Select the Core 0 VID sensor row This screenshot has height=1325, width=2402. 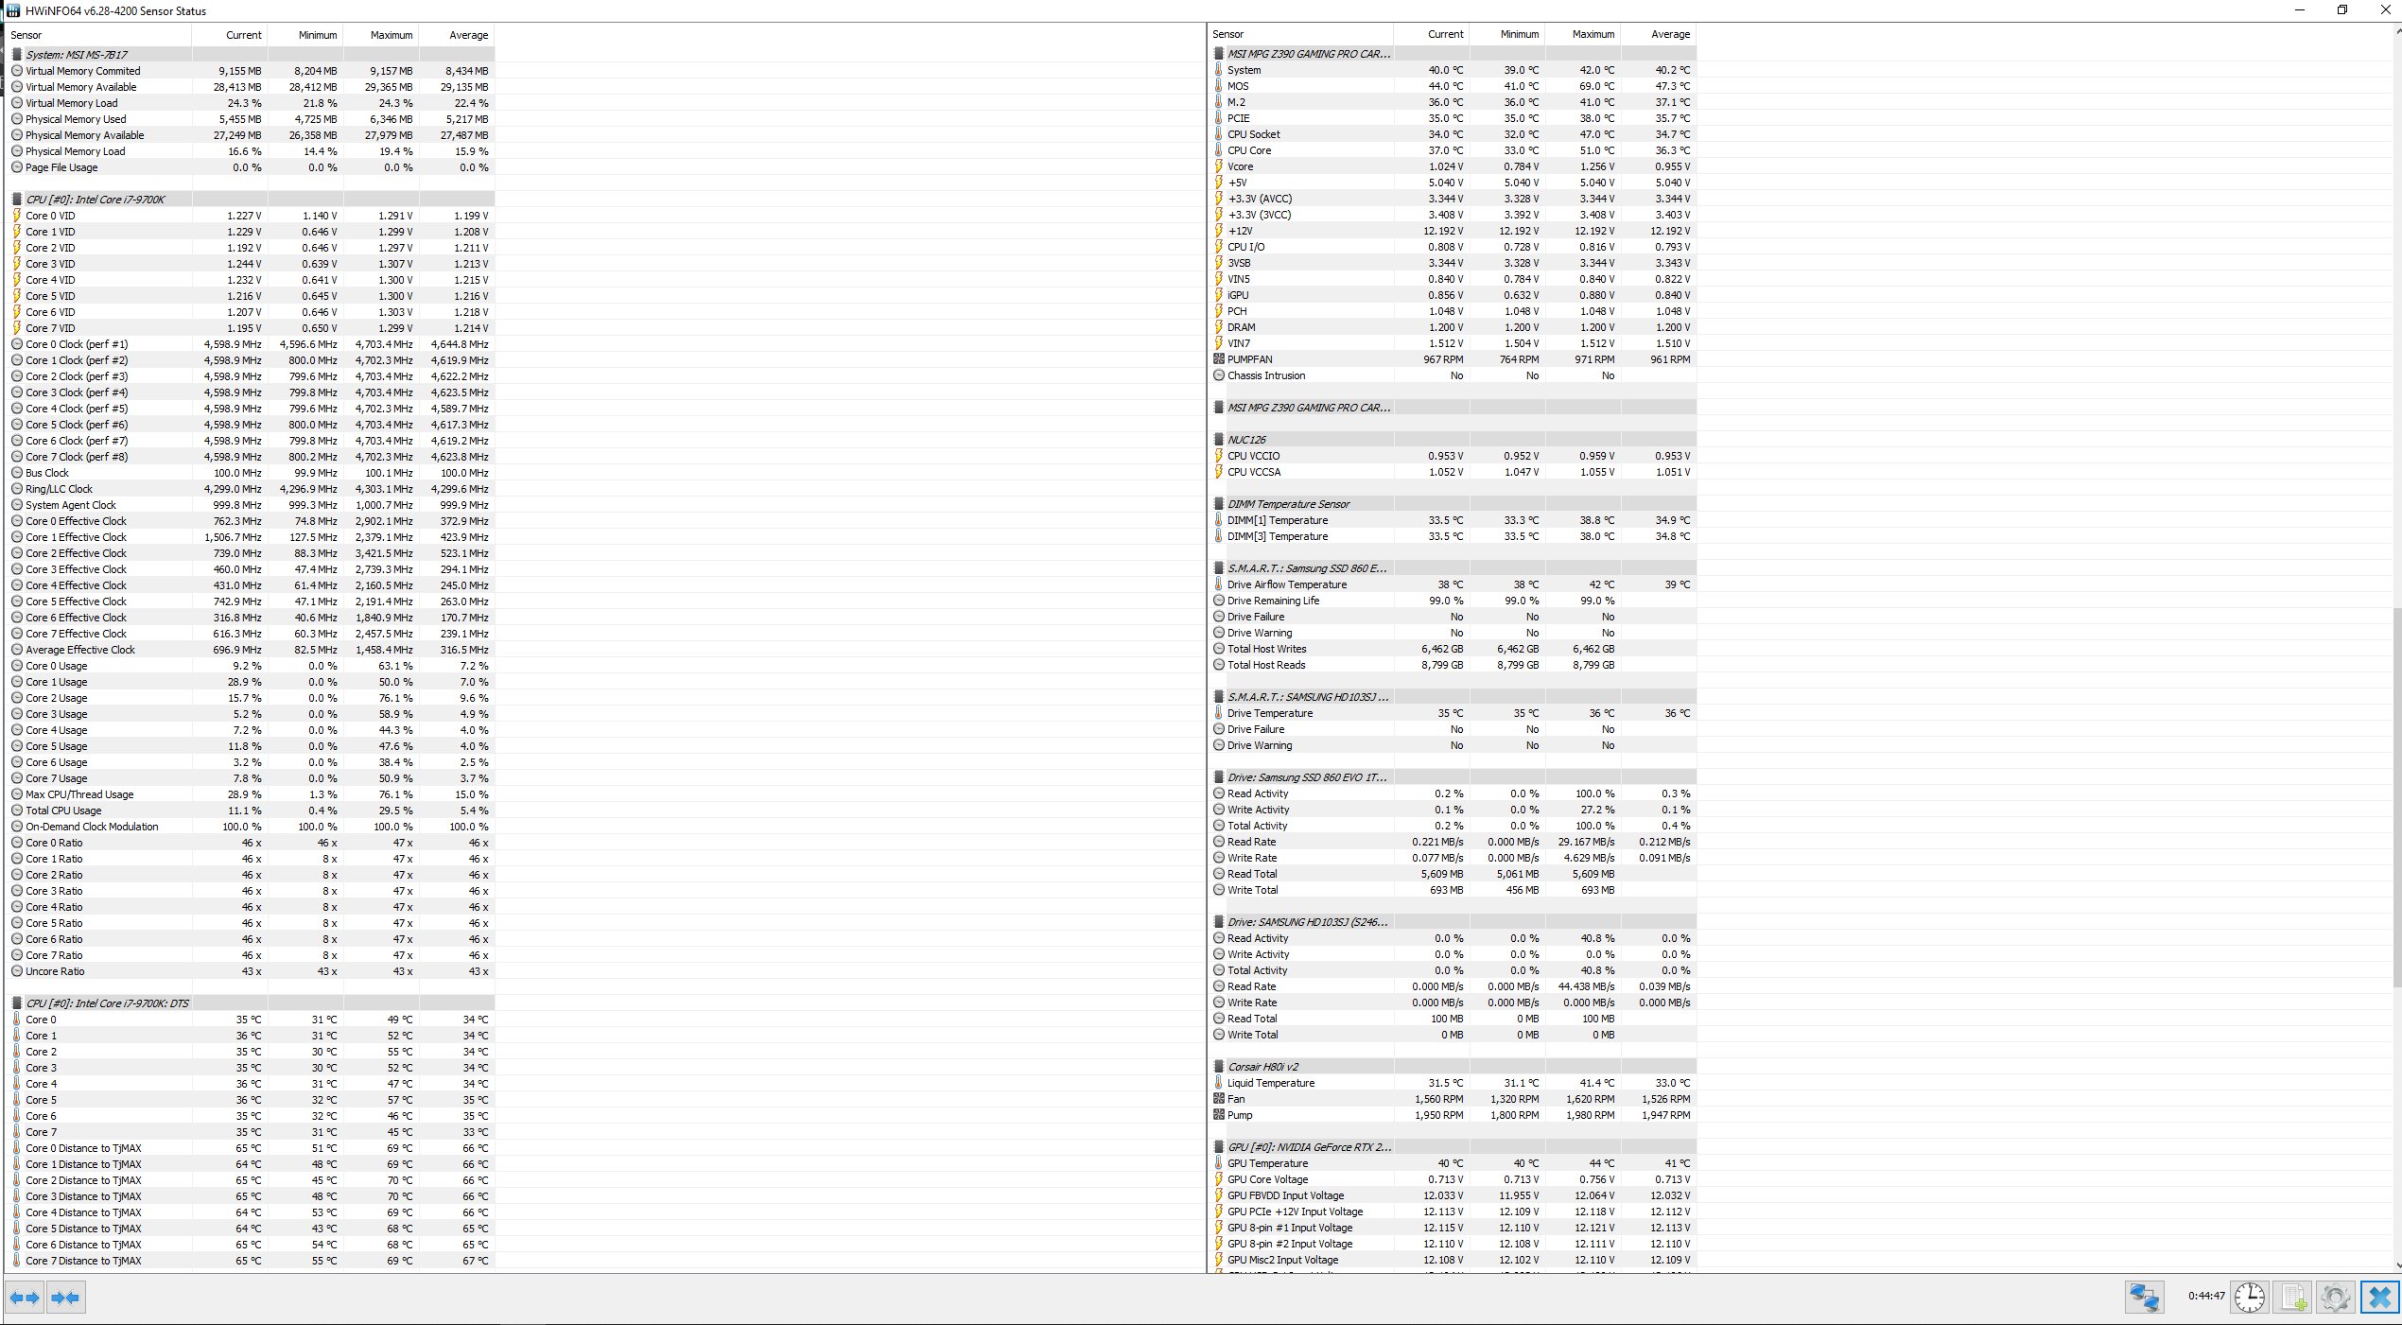50,216
